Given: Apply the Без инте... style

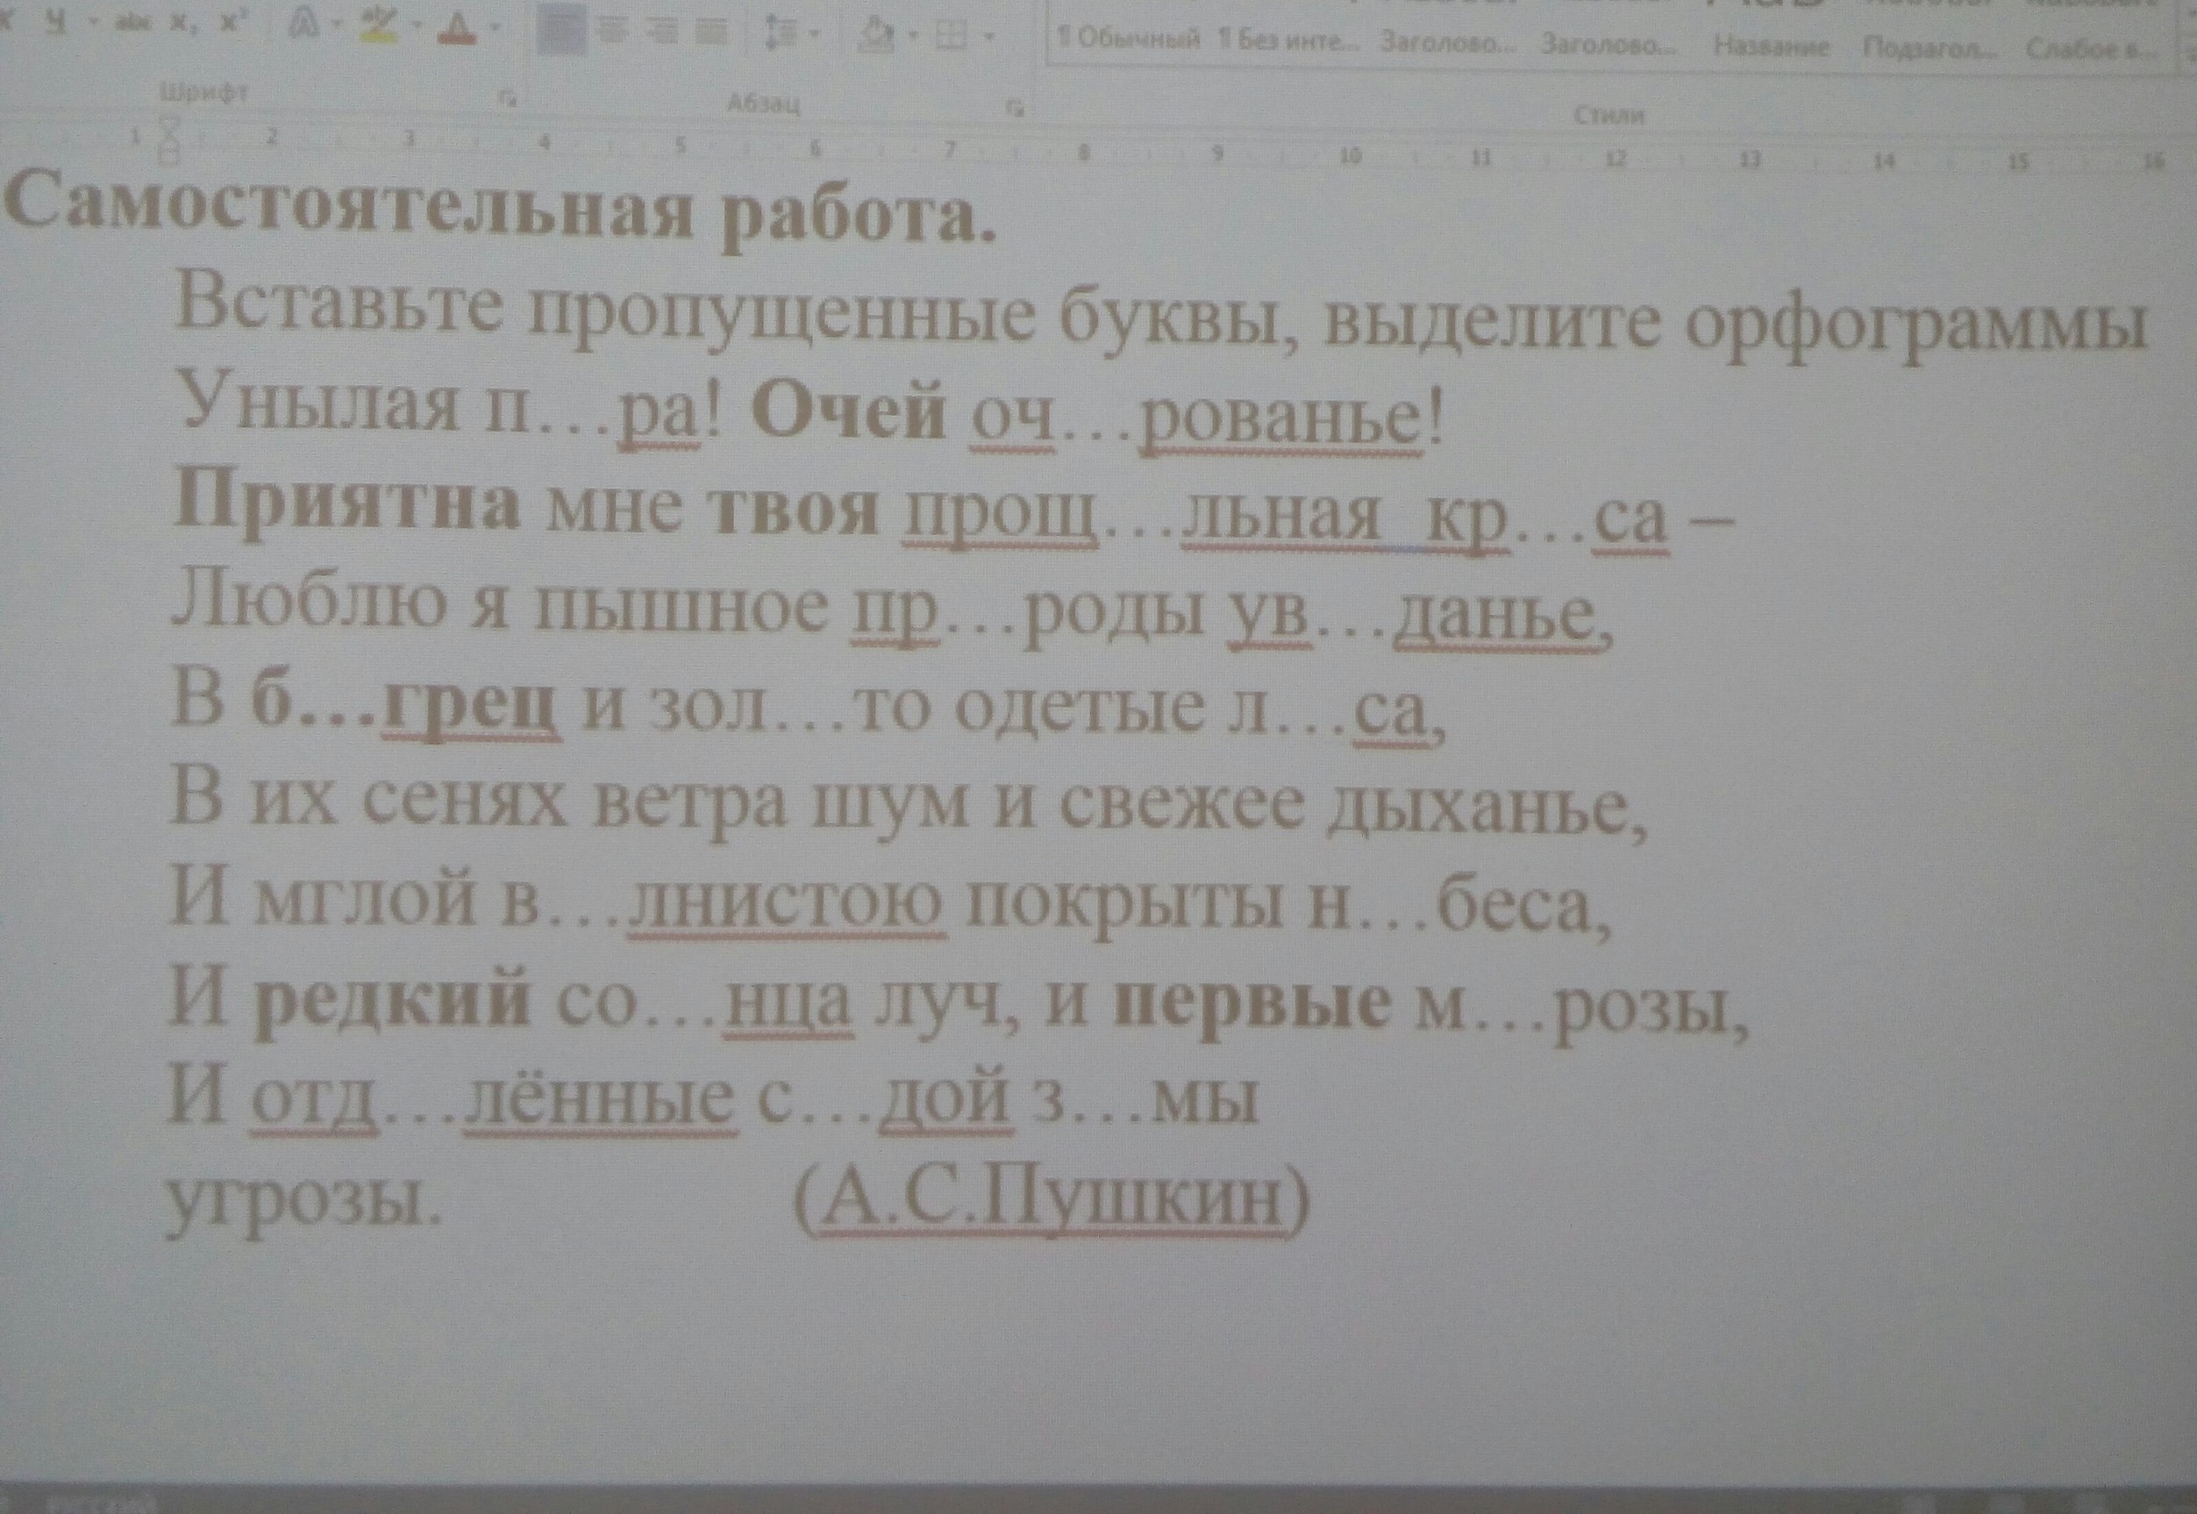Looking at the screenshot, I should (x=1288, y=41).
